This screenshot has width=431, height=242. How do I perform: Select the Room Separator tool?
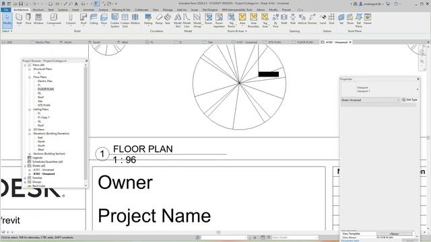pyautogui.click(x=219, y=21)
